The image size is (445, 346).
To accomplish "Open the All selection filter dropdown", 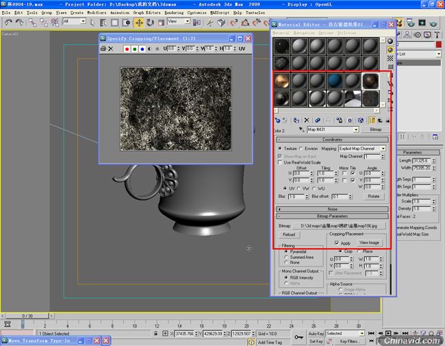I will point(83,21).
